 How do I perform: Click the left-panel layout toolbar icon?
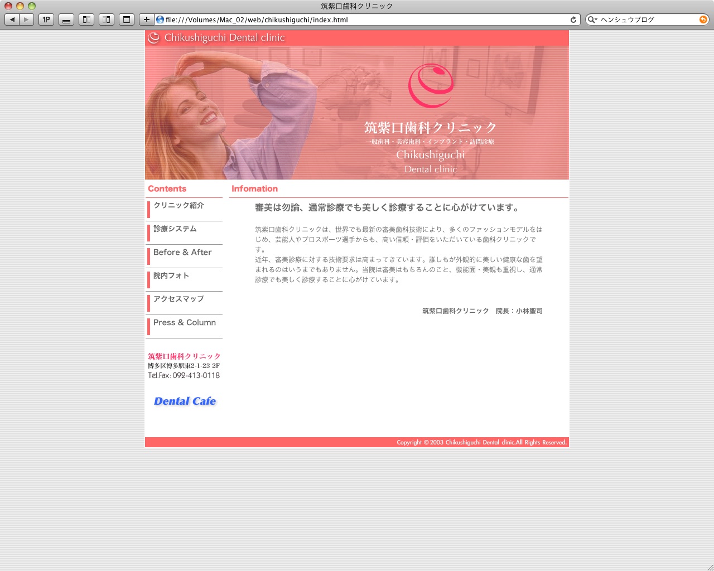pyautogui.click(x=86, y=20)
